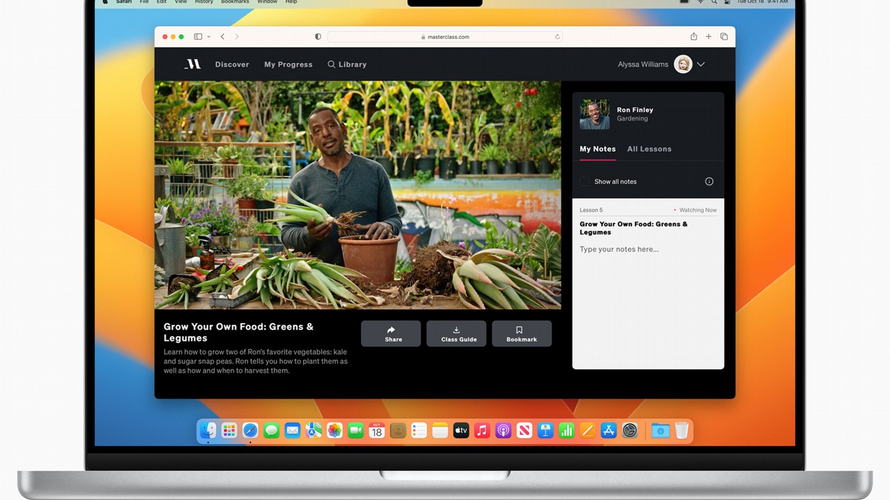Select the My Notes tab
This screenshot has height=500, width=890.
click(597, 149)
